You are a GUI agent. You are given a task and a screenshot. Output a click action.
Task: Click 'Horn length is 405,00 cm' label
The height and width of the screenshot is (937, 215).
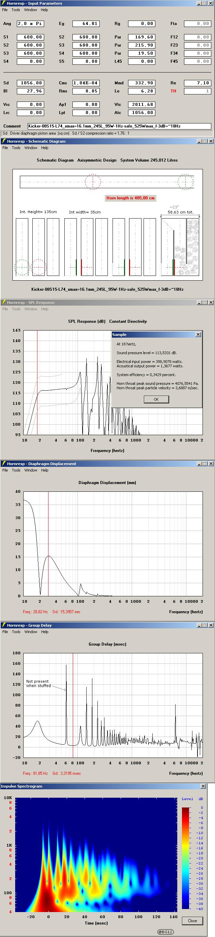(130, 198)
